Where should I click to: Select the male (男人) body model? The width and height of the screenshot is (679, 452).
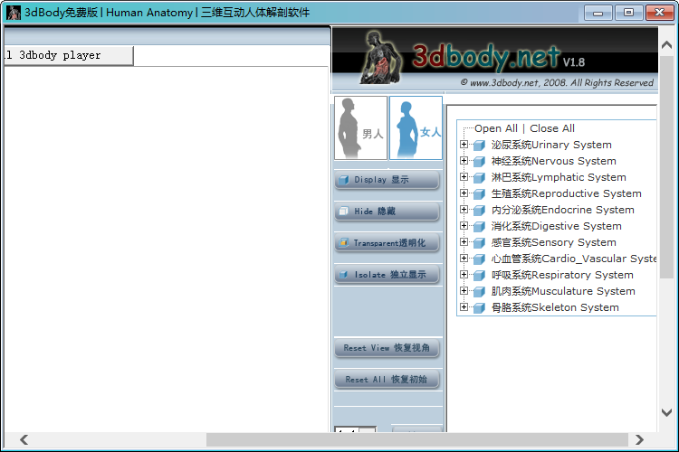360,128
